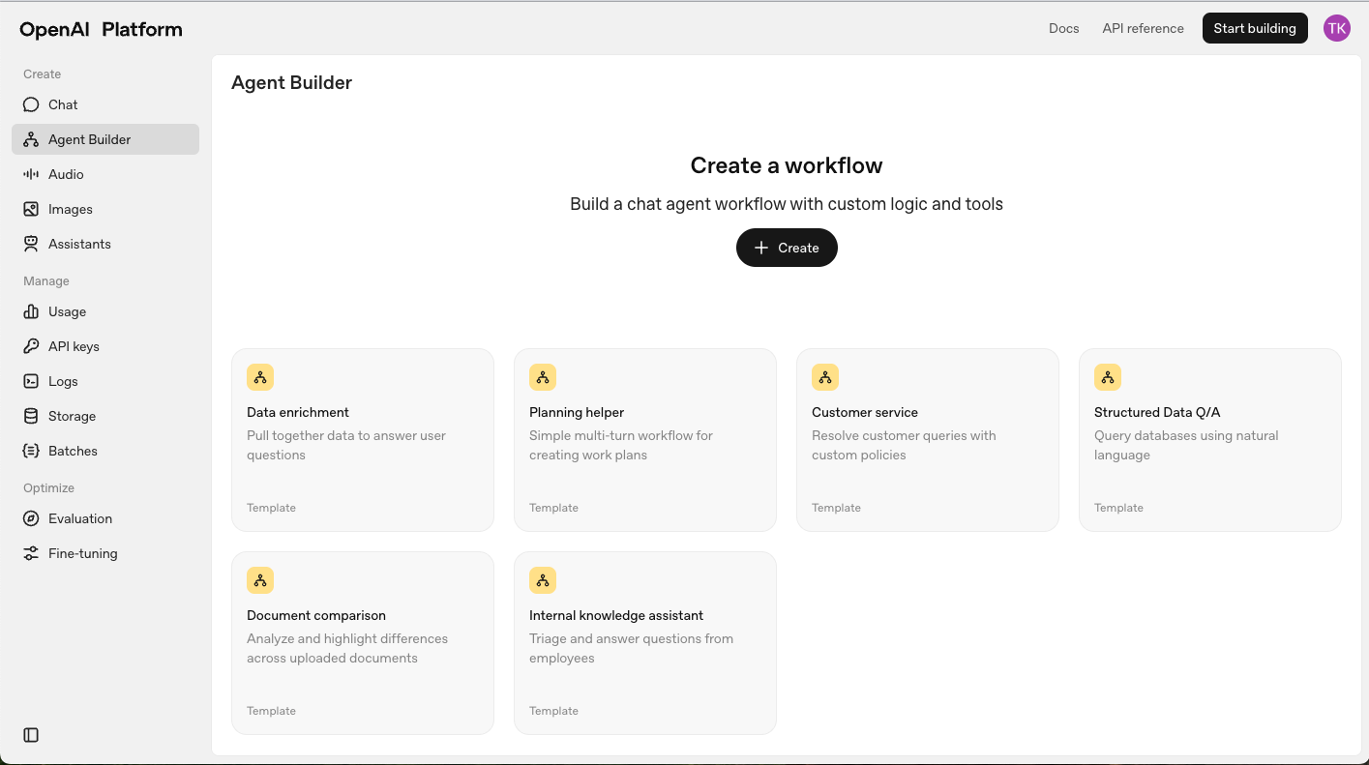Click the Storage database icon
The image size is (1369, 765).
(x=31, y=416)
